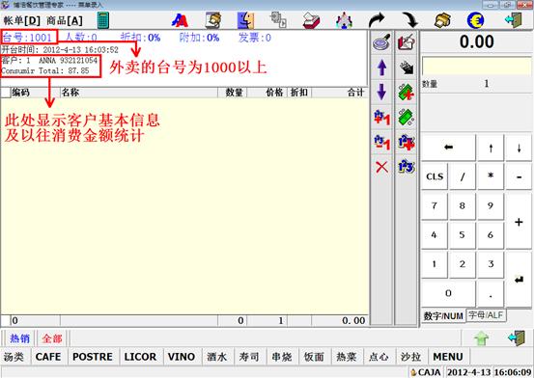Click the keypad 7 key
534x378 pixels.
click(435, 205)
